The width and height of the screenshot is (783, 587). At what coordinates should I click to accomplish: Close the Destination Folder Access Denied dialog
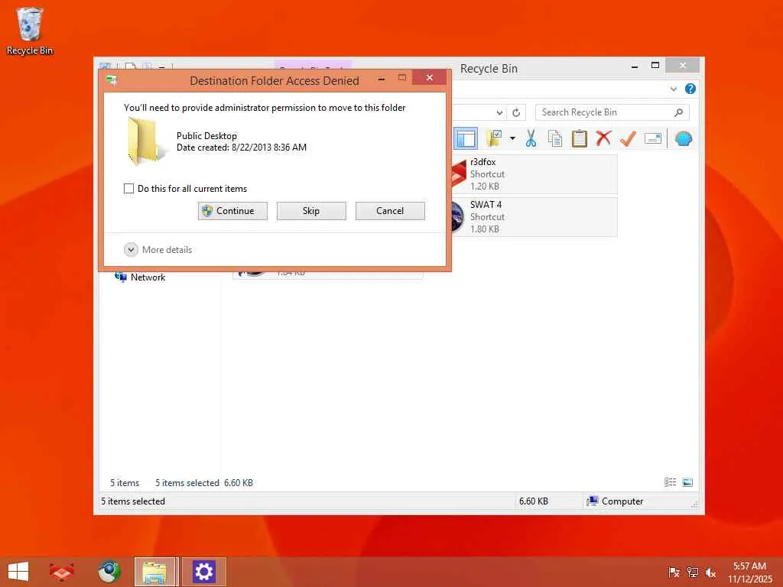click(430, 78)
